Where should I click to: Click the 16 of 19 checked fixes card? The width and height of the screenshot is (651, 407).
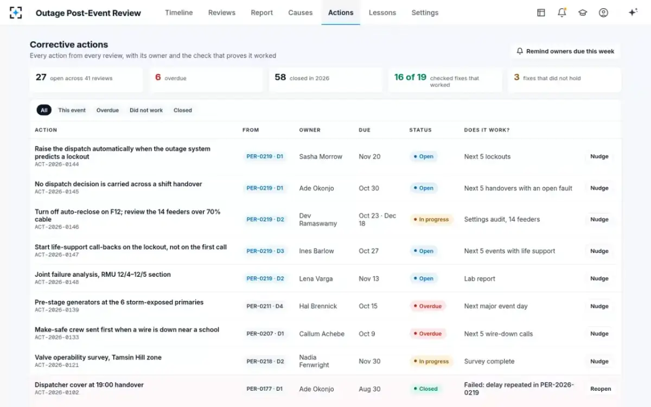(445, 80)
